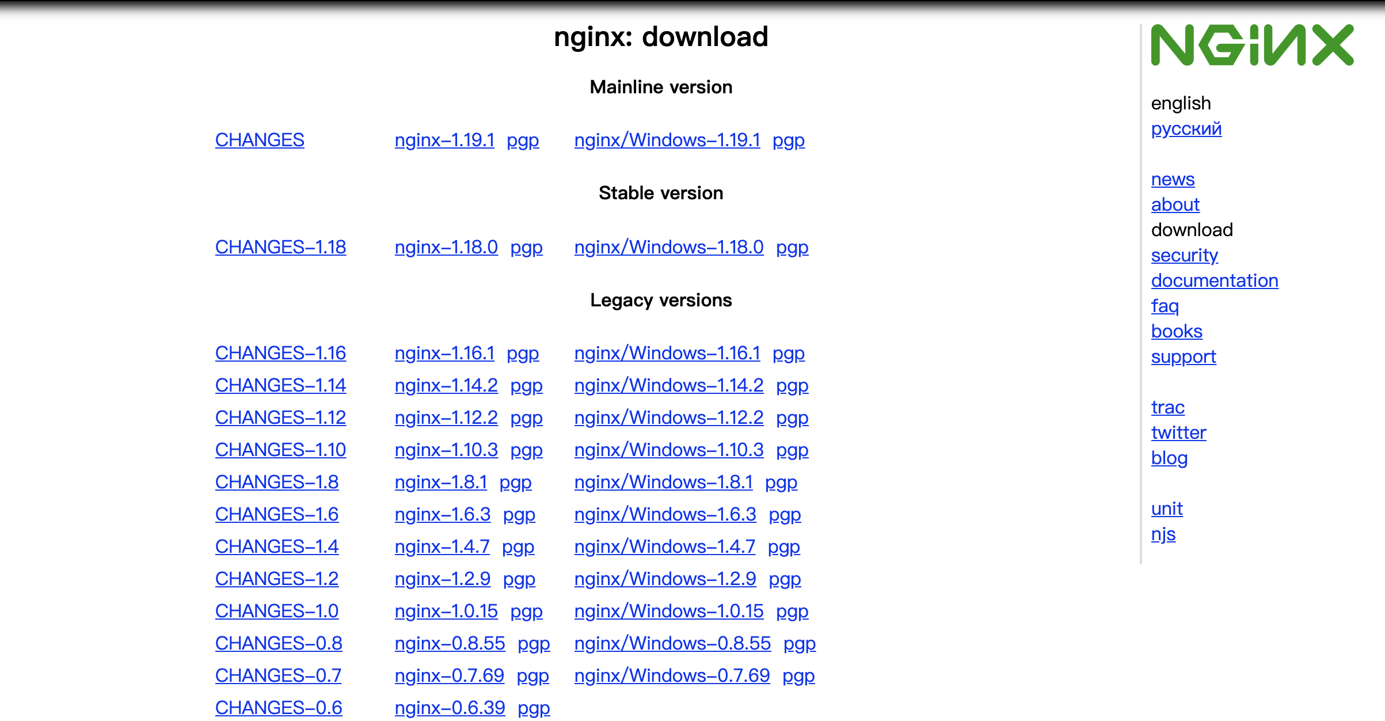1385x721 pixels.
Task: Go to news page in sidebar
Action: coord(1173,179)
